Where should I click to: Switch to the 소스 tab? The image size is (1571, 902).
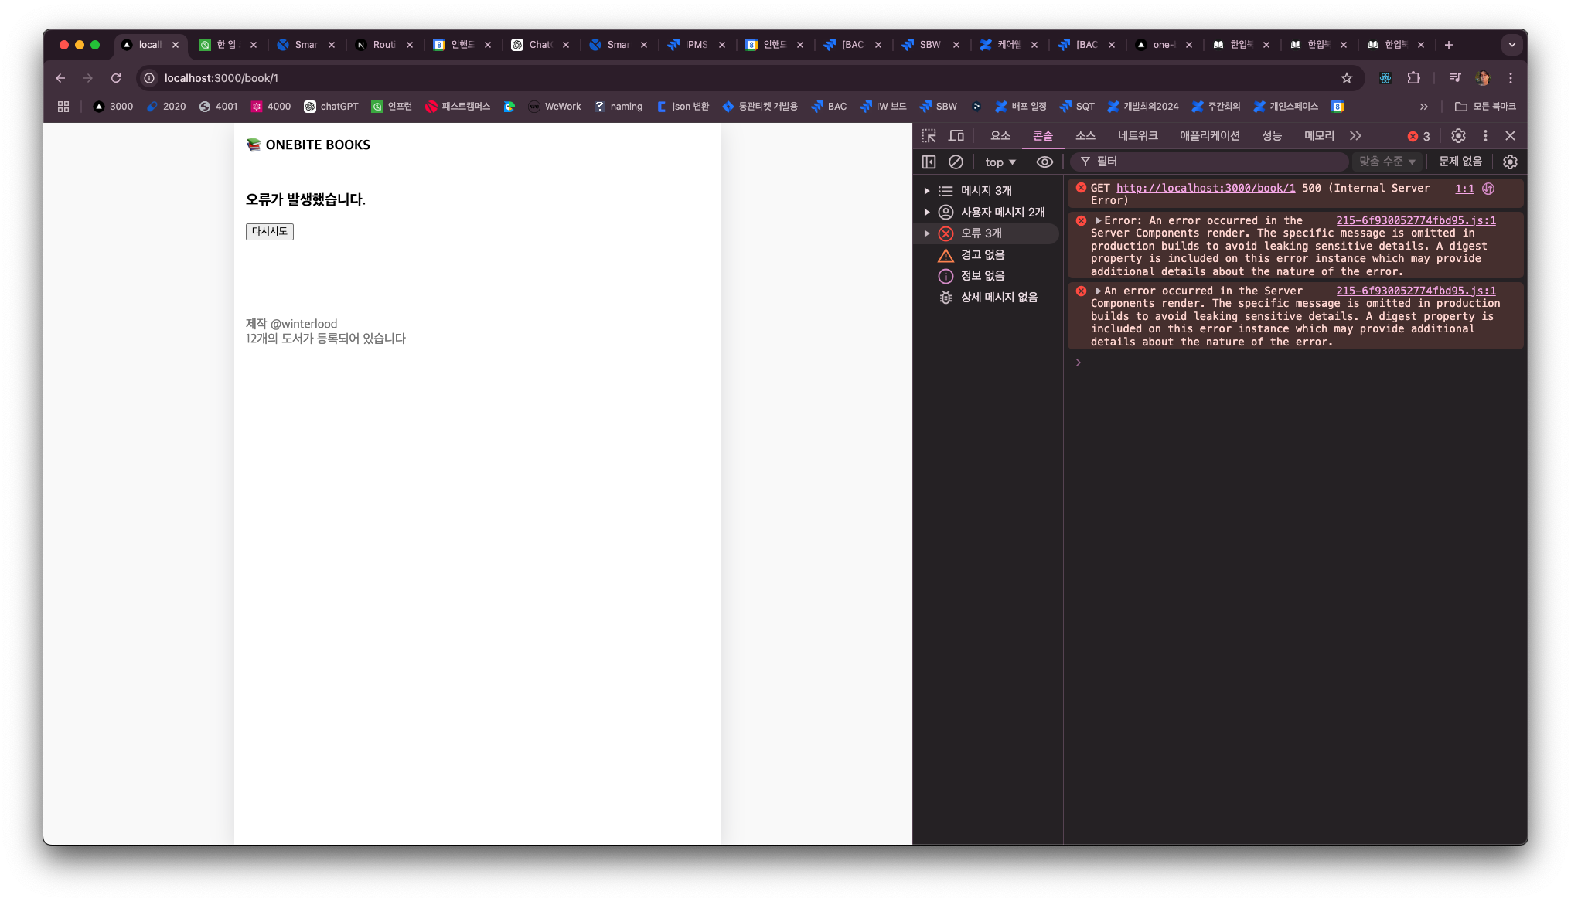[1085, 136]
